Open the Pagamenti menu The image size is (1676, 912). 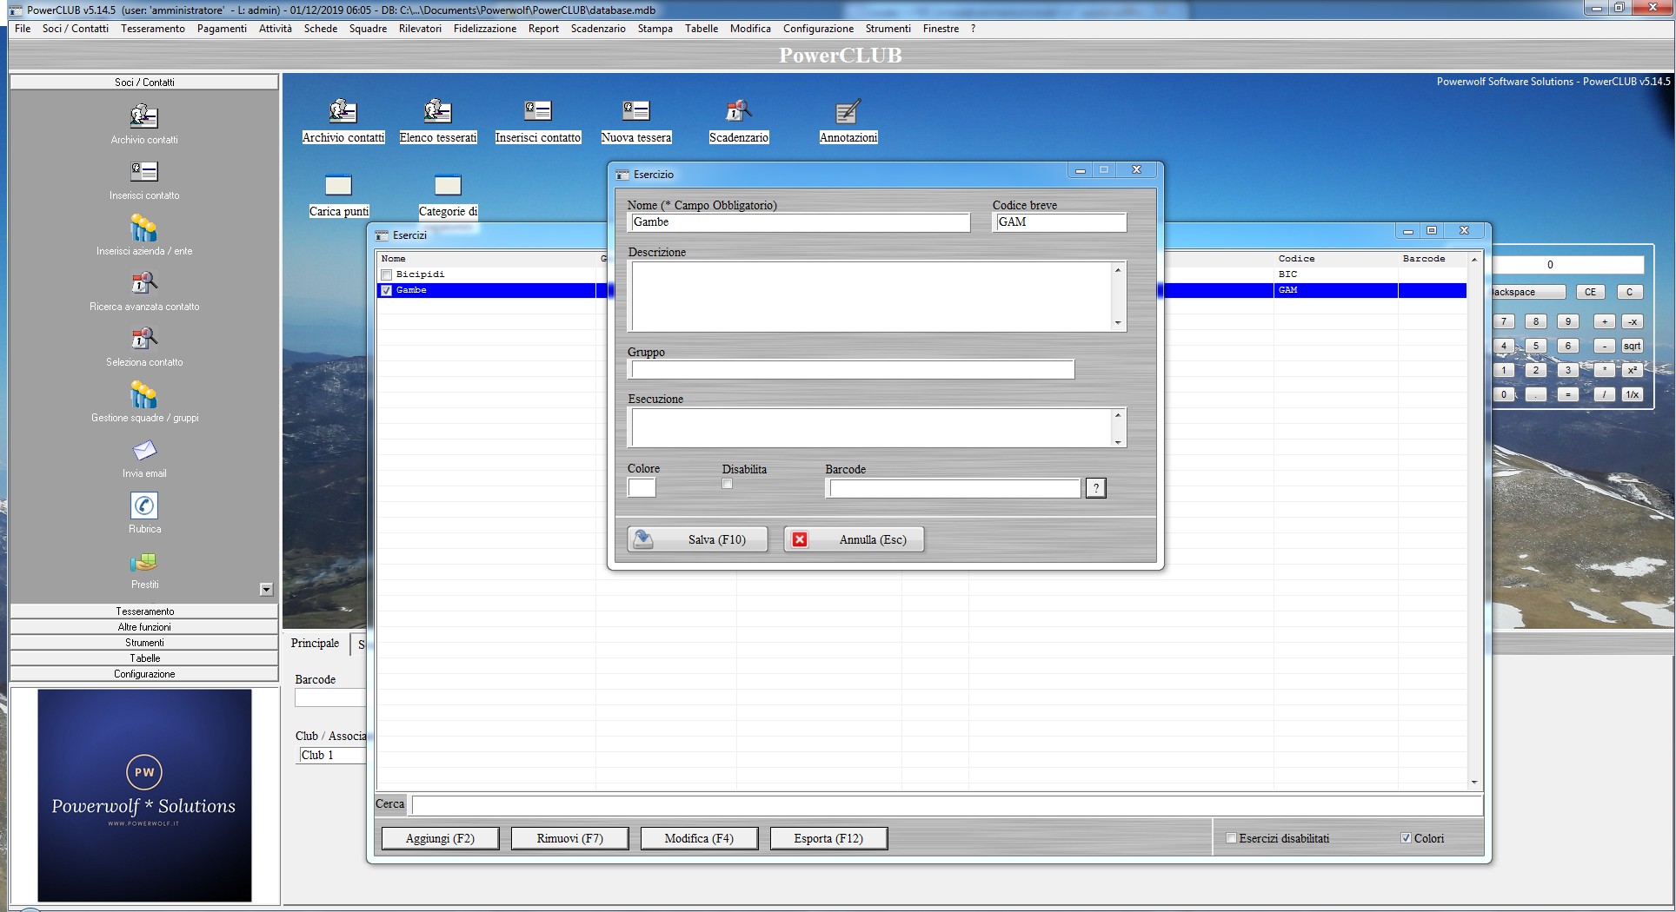(x=222, y=29)
